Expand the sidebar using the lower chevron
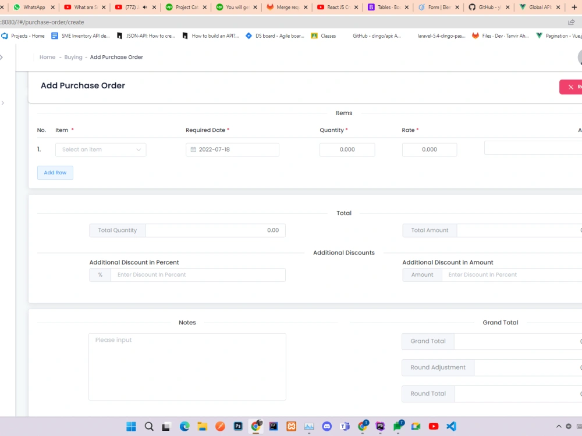 tap(2, 102)
